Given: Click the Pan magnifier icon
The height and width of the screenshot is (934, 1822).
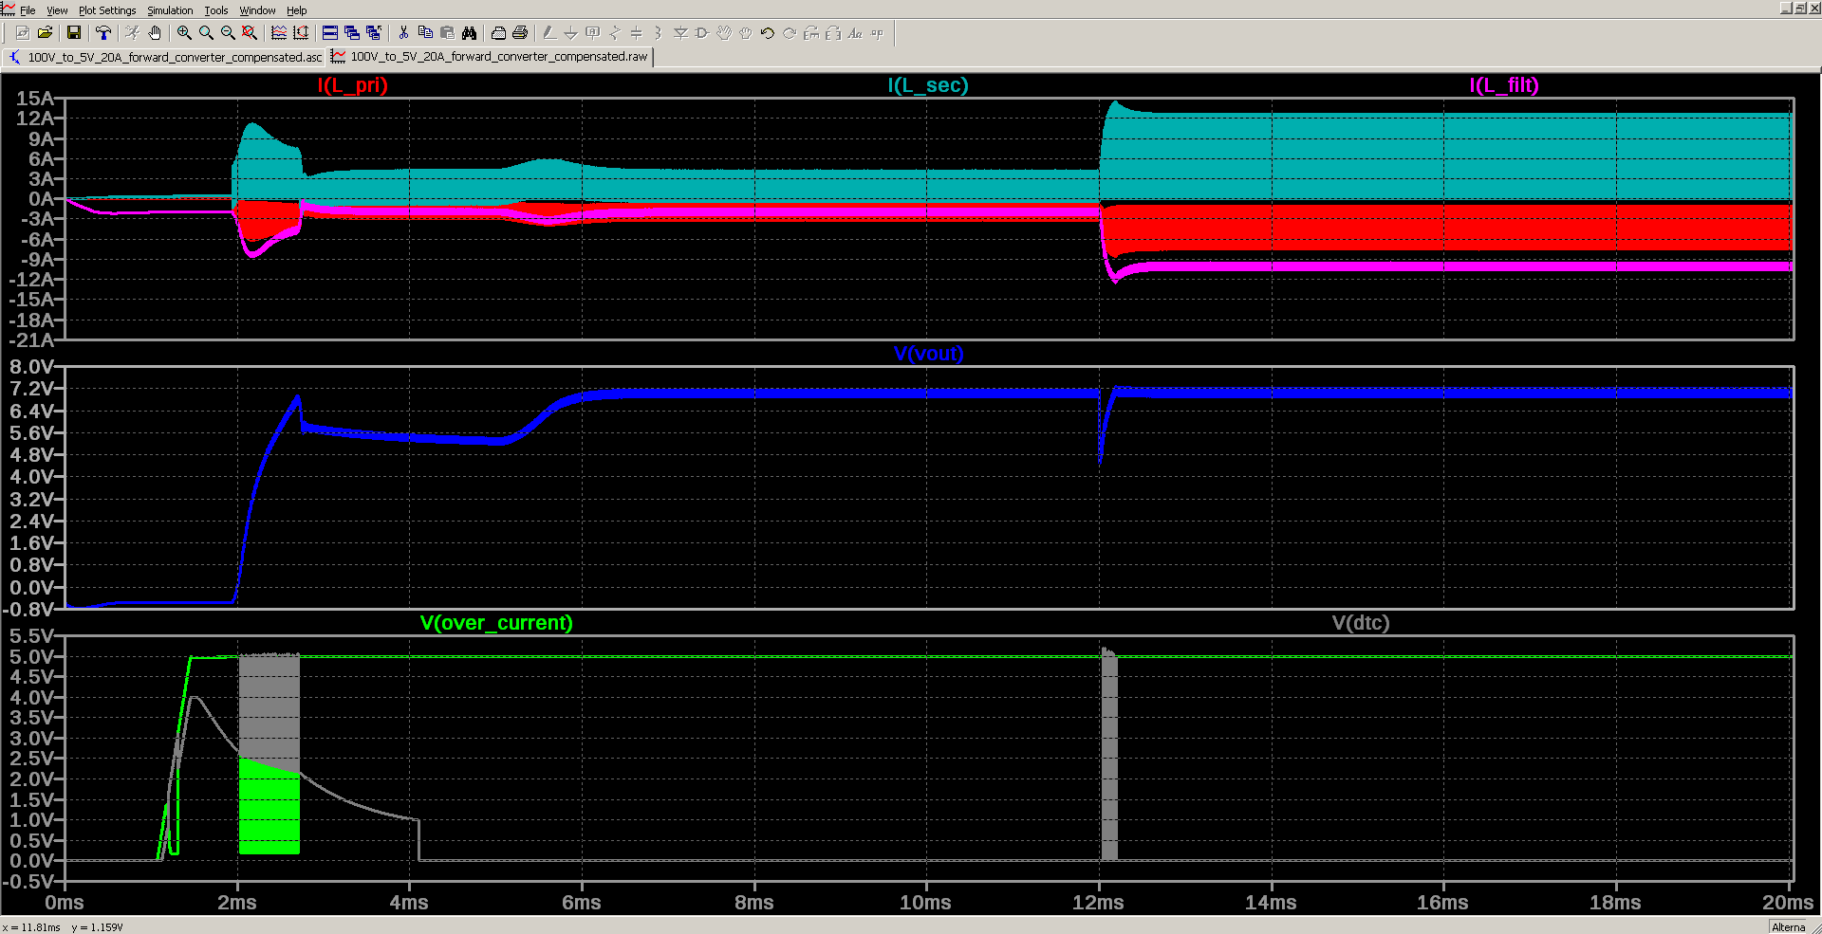Looking at the screenshot, I should point(206,33).
